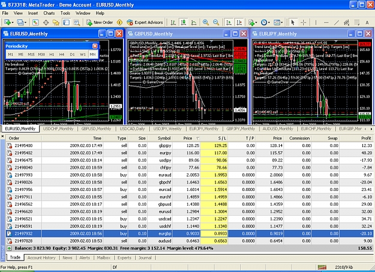The height and width of the screenshot is (272, 375).
Task: Switch to Candlesticks chart display
Action: tap(184, 22)
